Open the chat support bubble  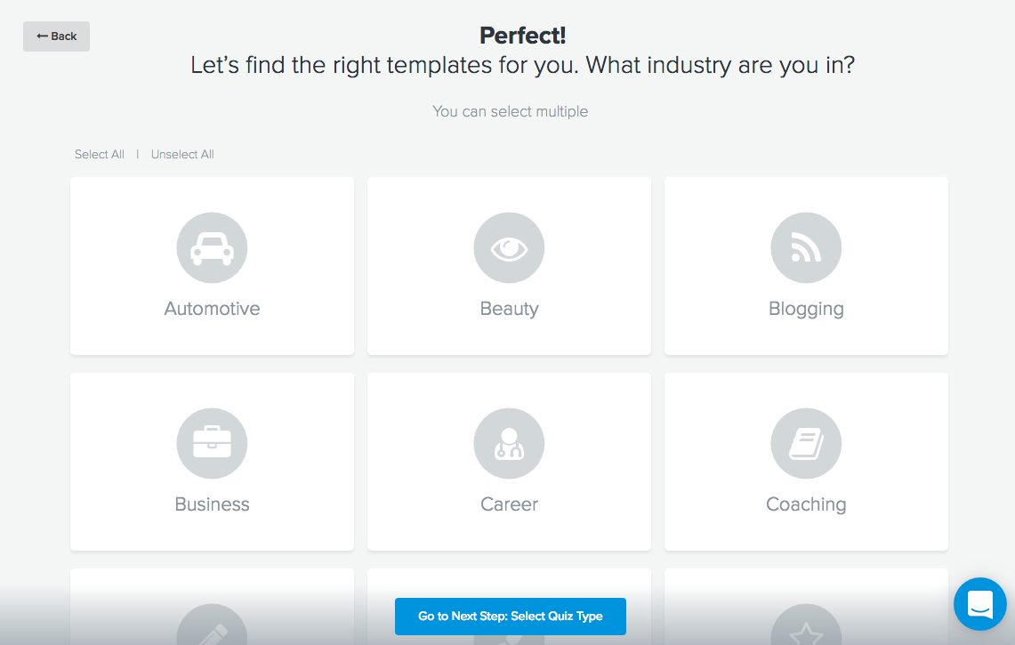click(x=979, y=604)
